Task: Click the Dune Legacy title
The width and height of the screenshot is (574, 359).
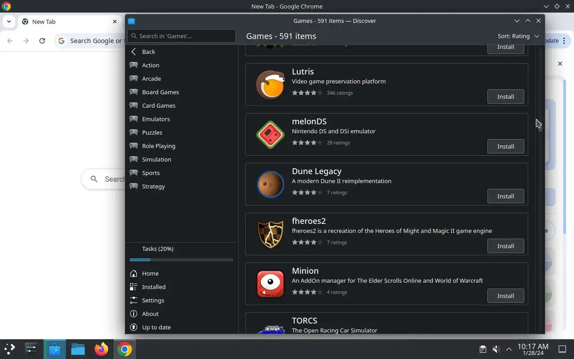Action: 317,171
